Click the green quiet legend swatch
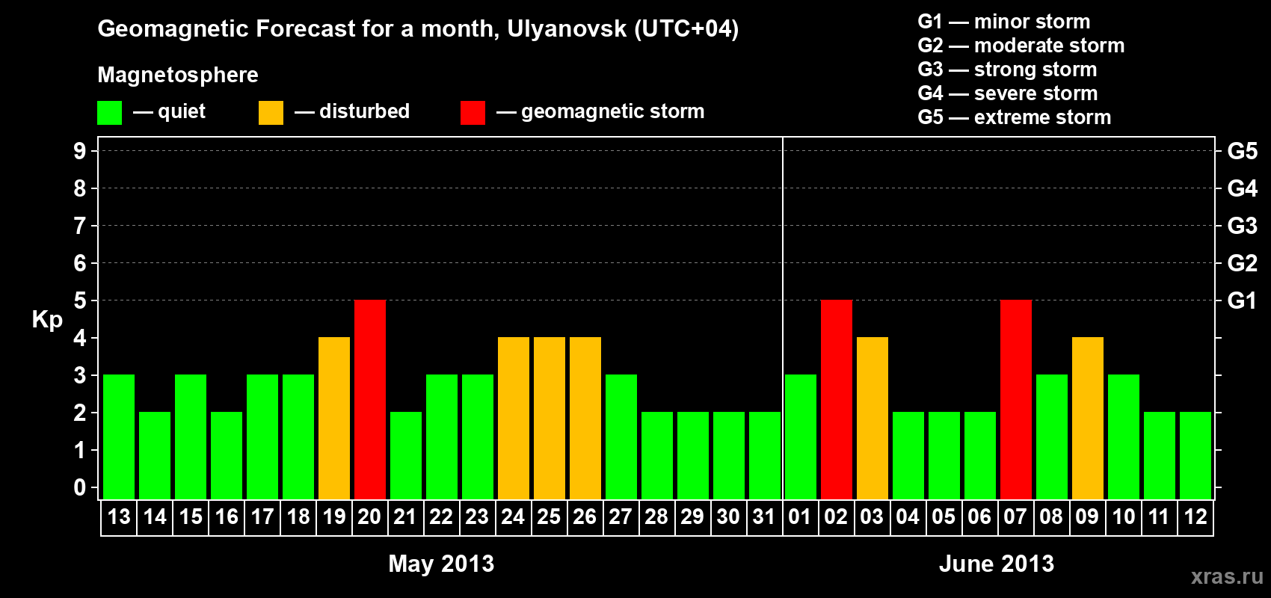This screenshot has width=1271, height=598. 110,113
